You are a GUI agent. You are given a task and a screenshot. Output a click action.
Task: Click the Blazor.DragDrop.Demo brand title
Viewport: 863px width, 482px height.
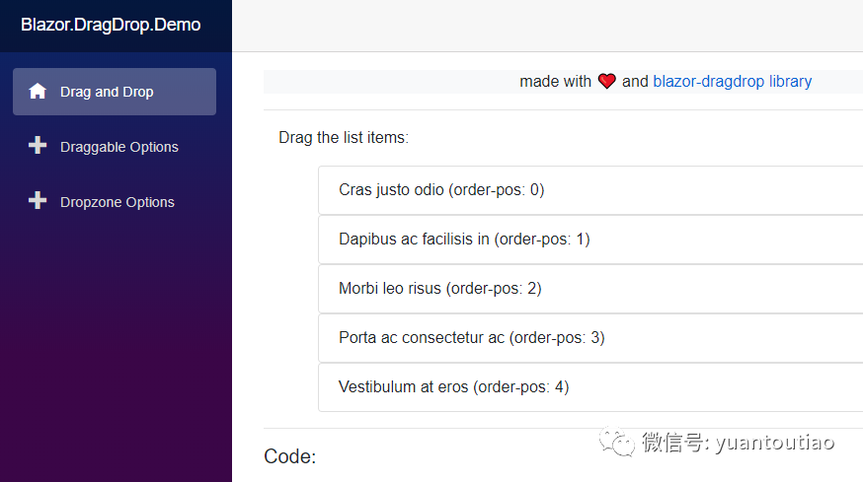point(111,25)
